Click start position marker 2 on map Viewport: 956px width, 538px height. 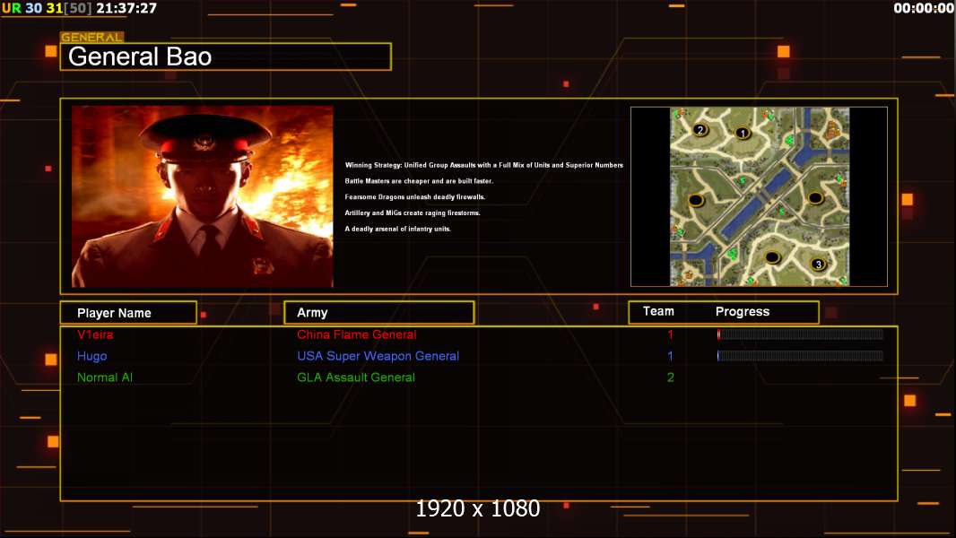pos(700,129)
